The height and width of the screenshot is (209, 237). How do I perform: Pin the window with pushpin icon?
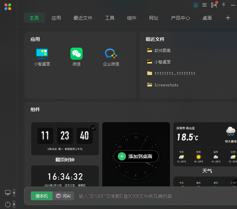[223, 5]
